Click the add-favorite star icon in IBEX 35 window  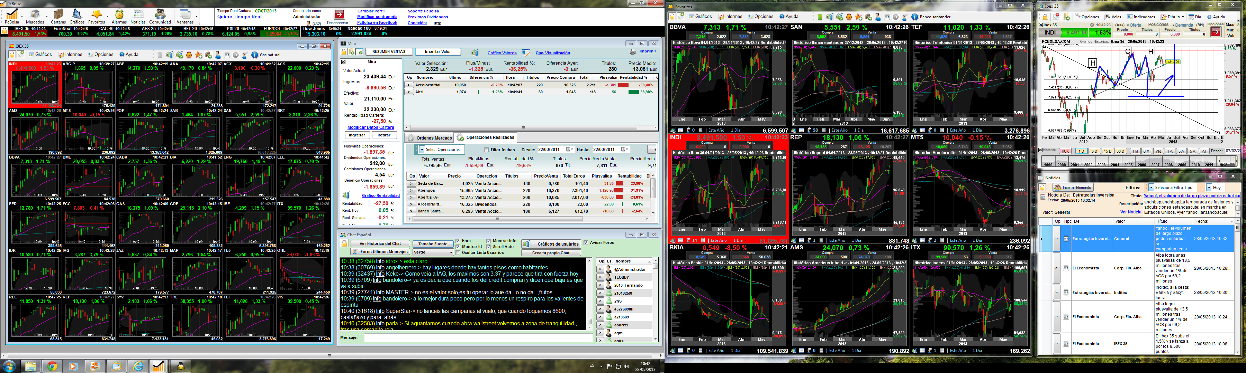coord(198,55)
